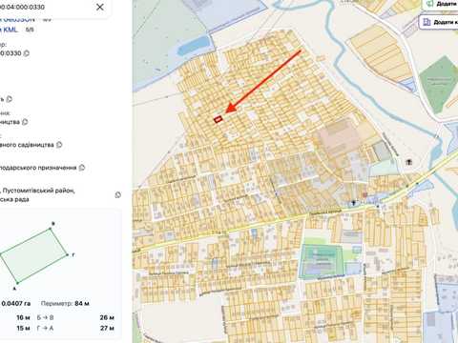The width and height of the screenshot is (458, 343).
Task: Click the 27 м side length value
Action: click(107, 328)
